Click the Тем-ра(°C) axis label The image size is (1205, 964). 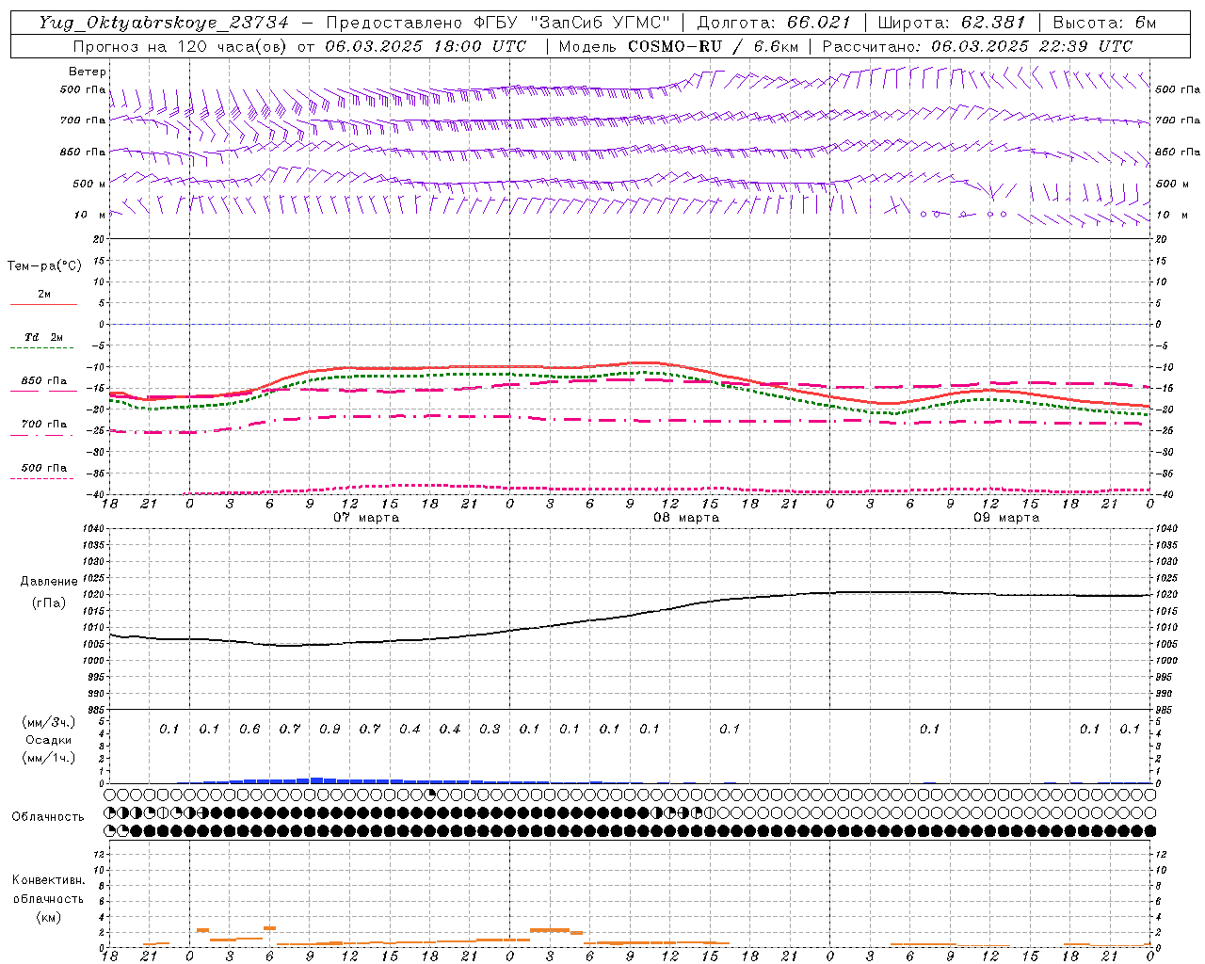pos(44,266)
